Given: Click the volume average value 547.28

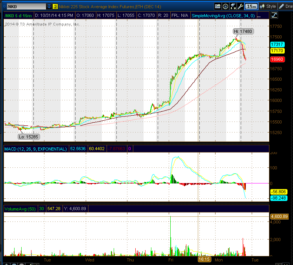Looking at the screenshot, I should point(54,209).
